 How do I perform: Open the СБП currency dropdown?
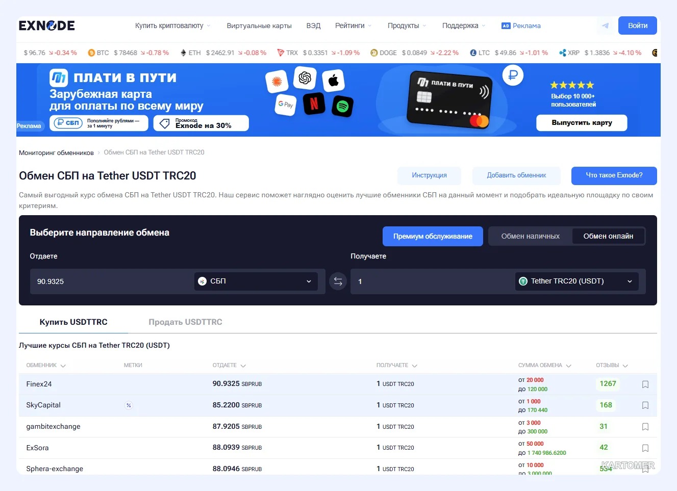256,281
